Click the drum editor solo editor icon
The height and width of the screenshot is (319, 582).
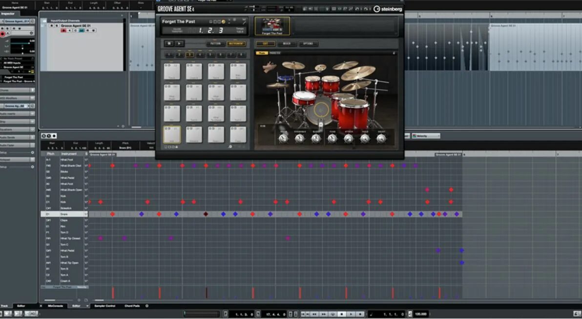click(43, 136)
